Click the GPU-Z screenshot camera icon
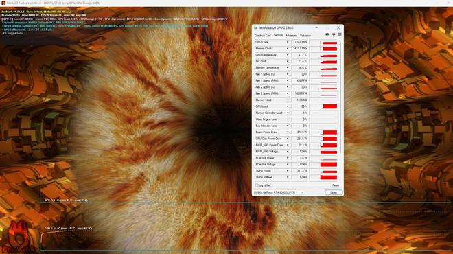This screenshot has width=453, height=254. click(x=327, y=34)
